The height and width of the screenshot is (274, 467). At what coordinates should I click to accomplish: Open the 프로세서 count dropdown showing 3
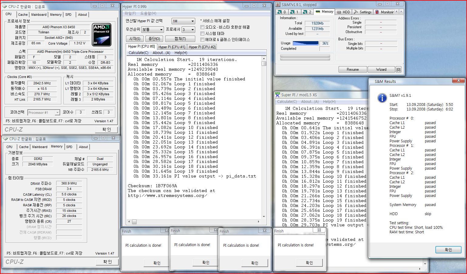(188, 29)
